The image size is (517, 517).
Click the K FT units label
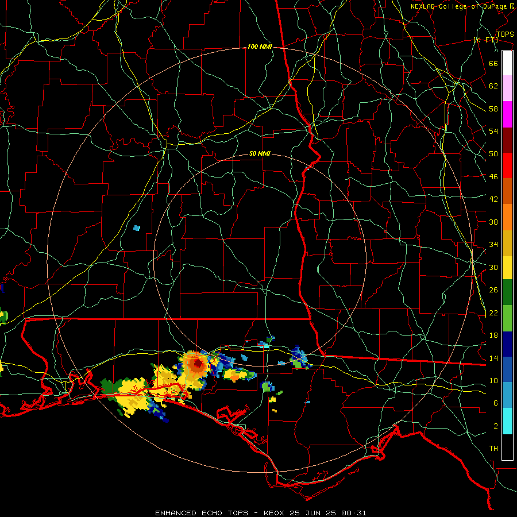(x=485, y=40)
